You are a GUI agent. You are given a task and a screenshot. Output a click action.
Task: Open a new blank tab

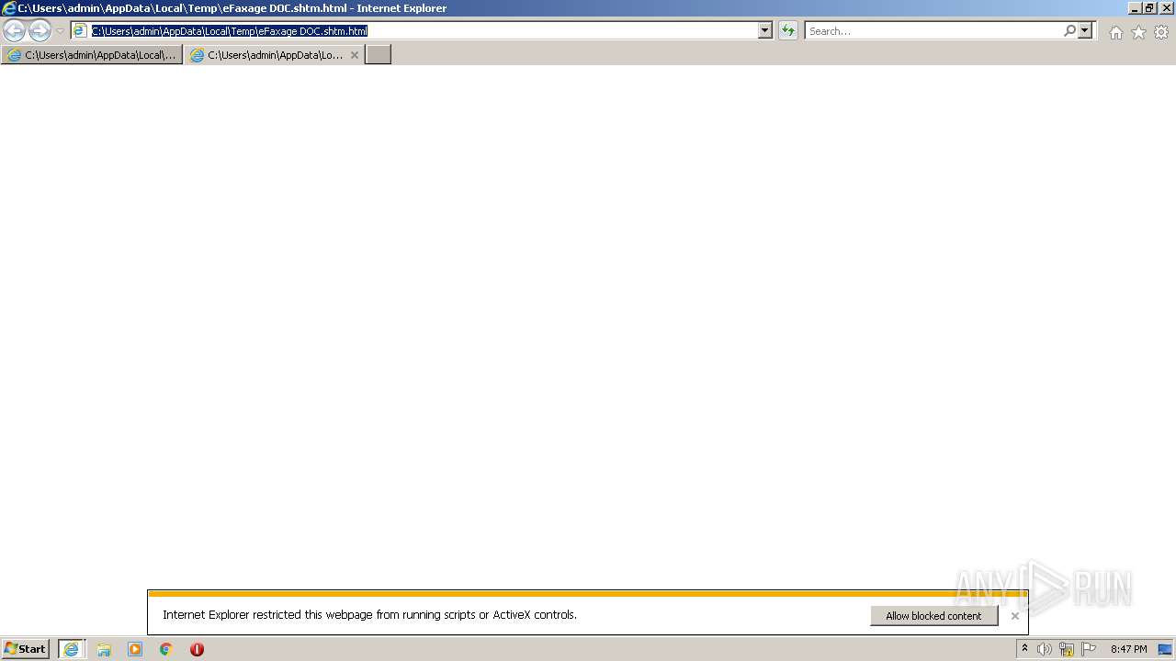pyautogui.click(x=379, y=55)
